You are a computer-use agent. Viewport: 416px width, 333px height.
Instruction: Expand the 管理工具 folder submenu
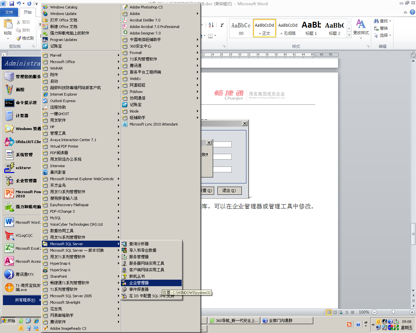[81, 133]
